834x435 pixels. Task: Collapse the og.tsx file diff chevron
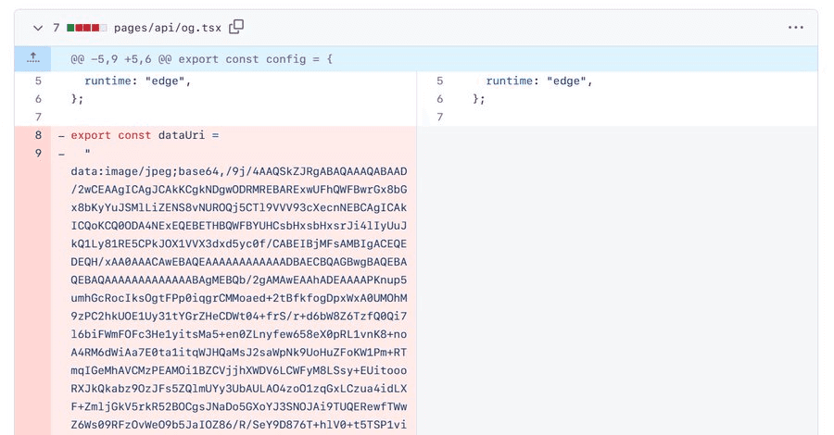38,28
